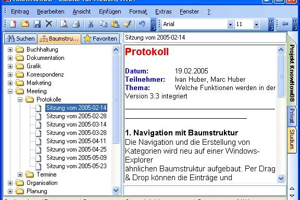Open the new folder toolbar icon
The height and width of the screenshot is (200, 300).
click(25, 24)
